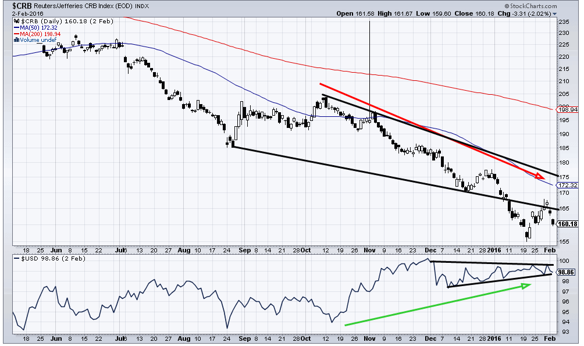Click the High 161.67 value
This screenshot has width=584, height=346.
[395, 14]
